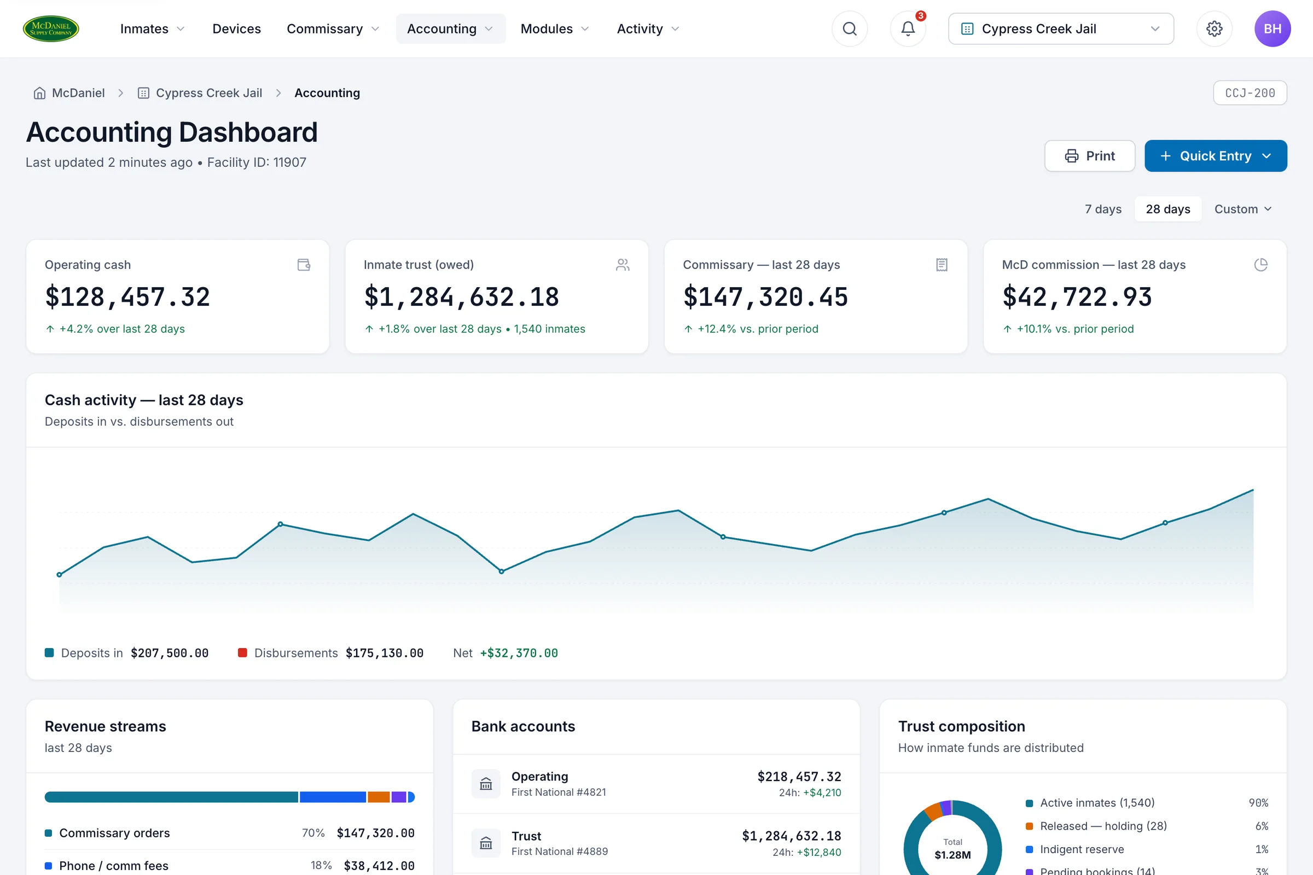Click the blue Phone fees segment of revenue bar
Screen dimensions: 1313x875
pos(333,797)
